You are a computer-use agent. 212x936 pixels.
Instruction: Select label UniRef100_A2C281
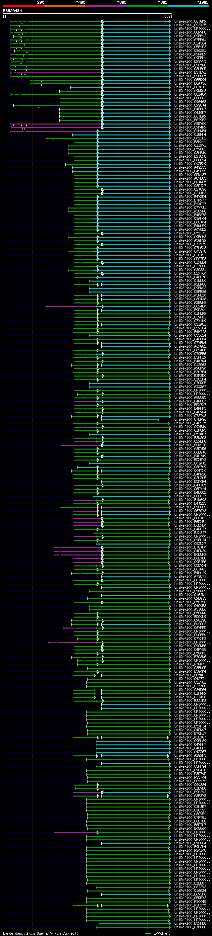click(x=190, y=270)
